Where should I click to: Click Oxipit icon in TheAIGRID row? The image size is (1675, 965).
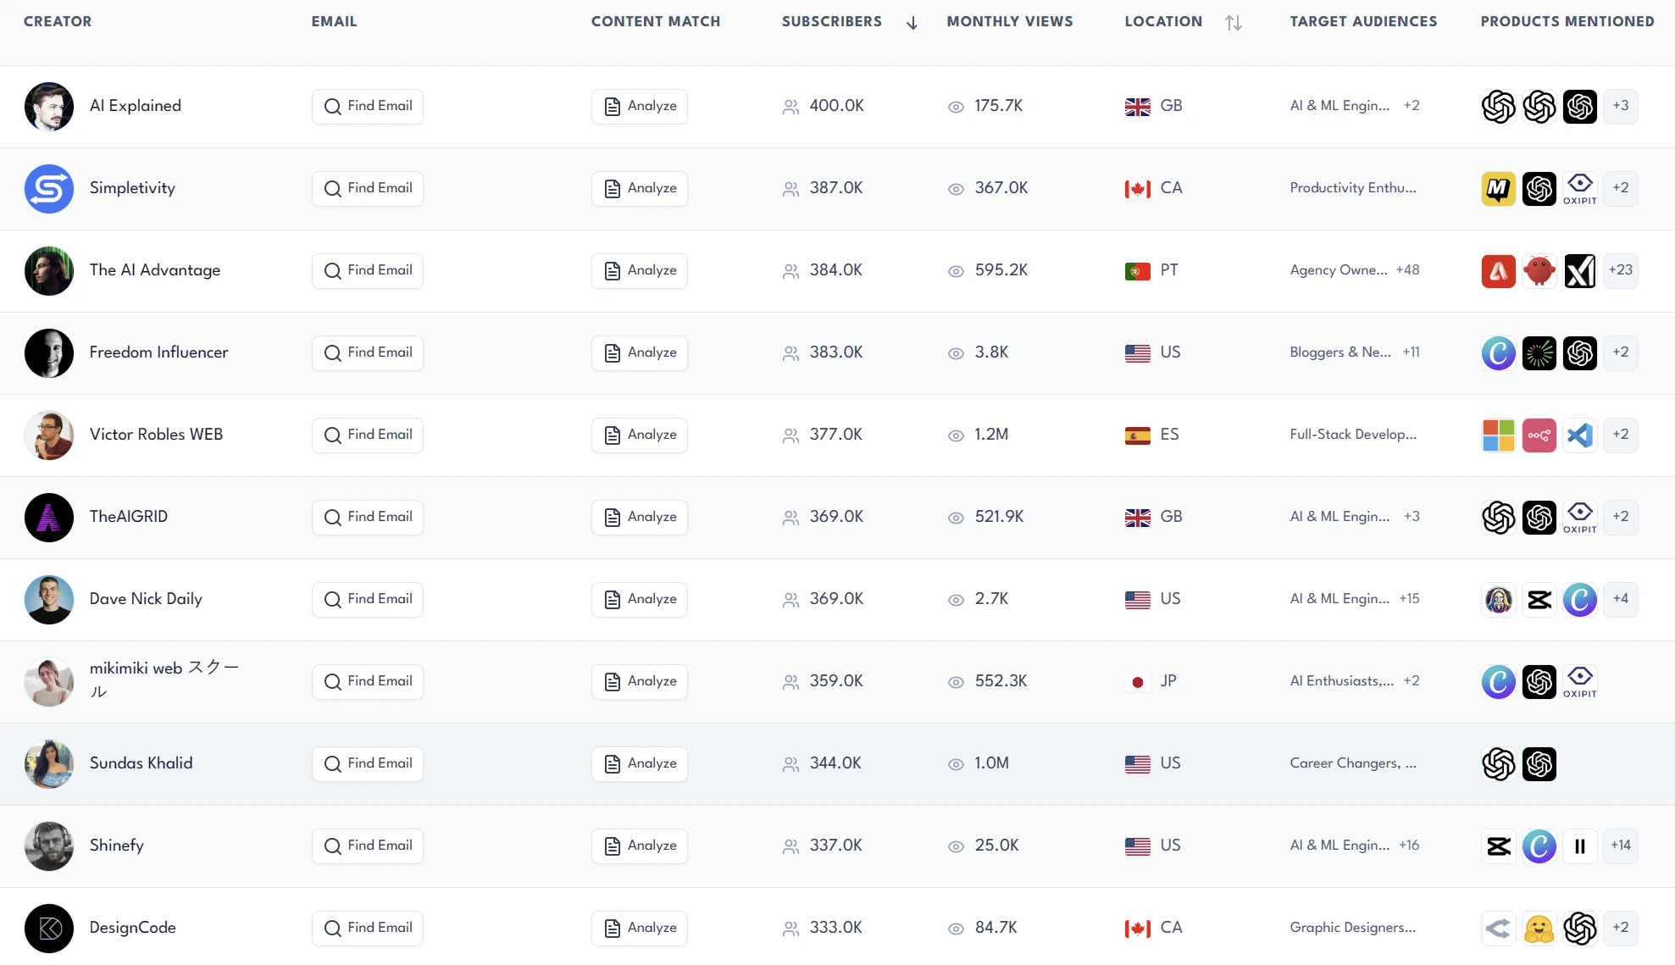click(x=1579, y=518)
